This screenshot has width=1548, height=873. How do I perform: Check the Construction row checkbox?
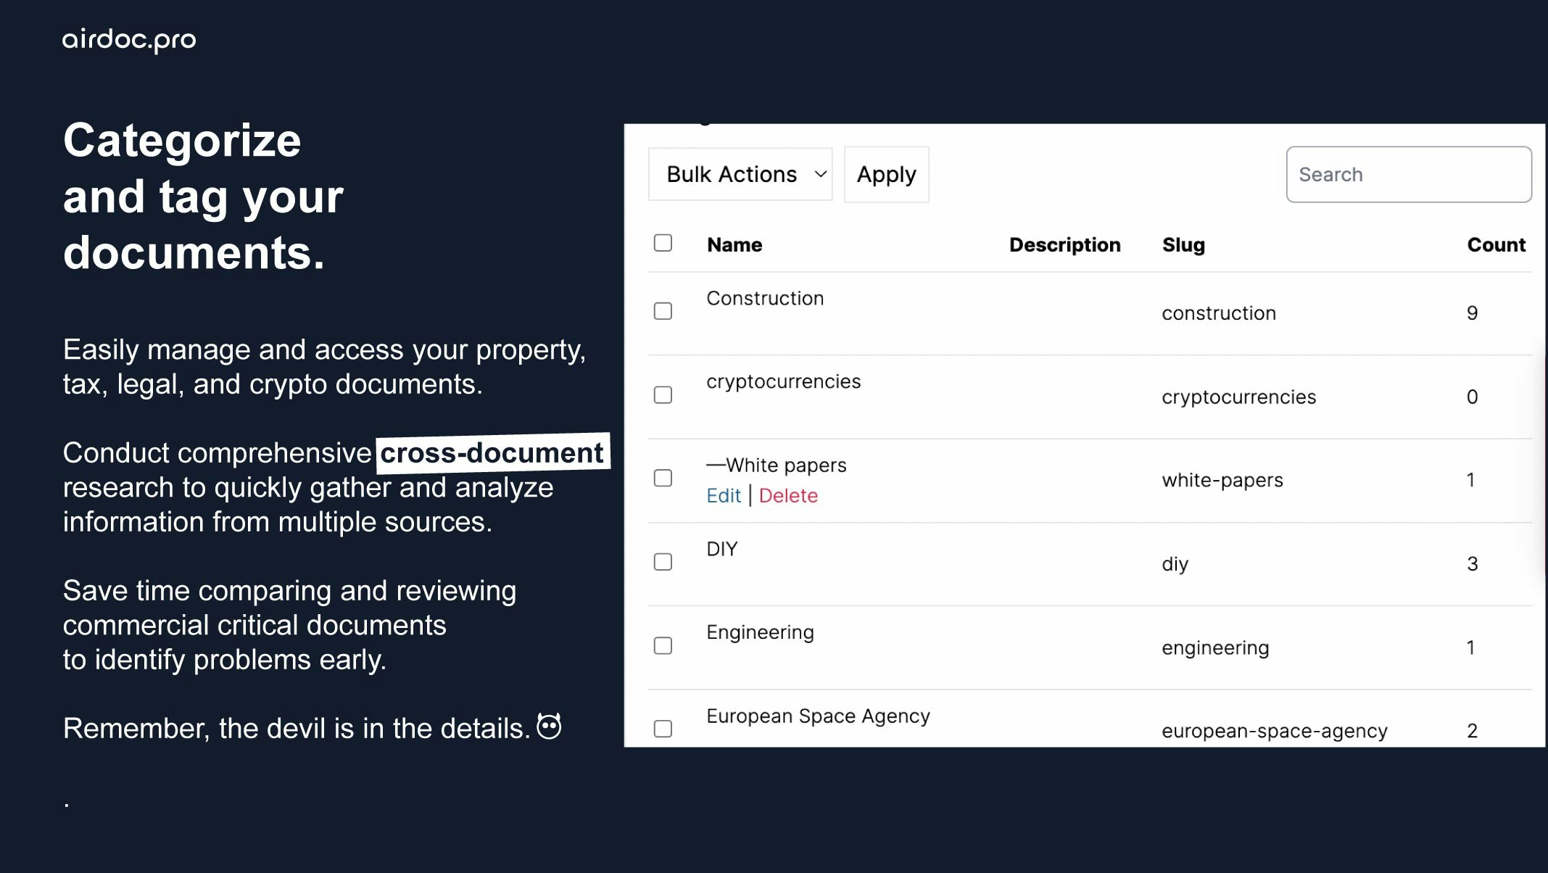(663, 311)
